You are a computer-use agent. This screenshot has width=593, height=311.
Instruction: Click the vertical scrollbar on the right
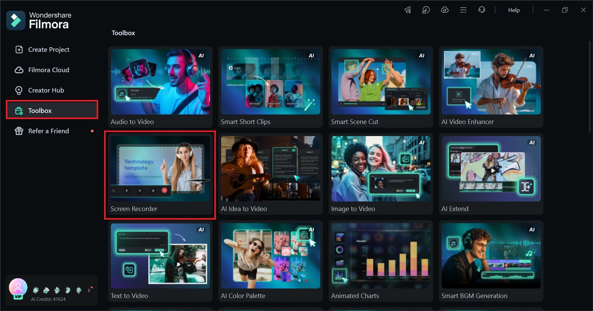(590, 87)
